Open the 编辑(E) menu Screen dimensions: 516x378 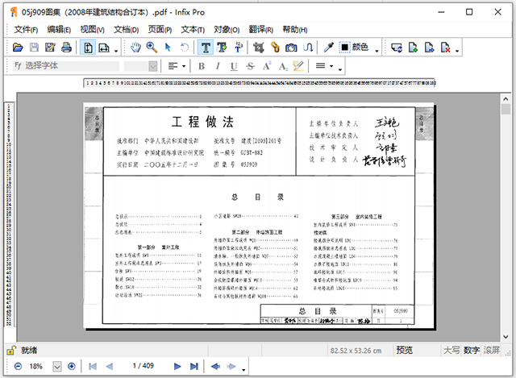point(59,30)
